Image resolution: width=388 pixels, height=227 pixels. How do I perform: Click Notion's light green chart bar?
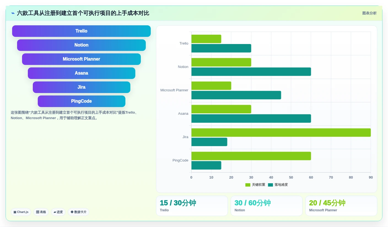[221, 62]
